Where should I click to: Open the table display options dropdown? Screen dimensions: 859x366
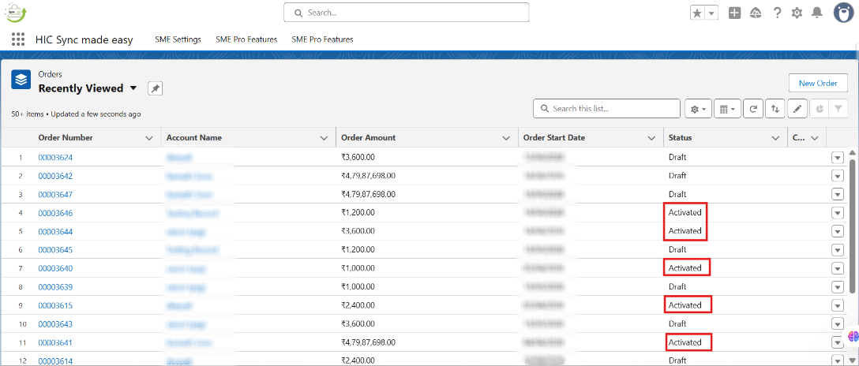click(726, 109)
